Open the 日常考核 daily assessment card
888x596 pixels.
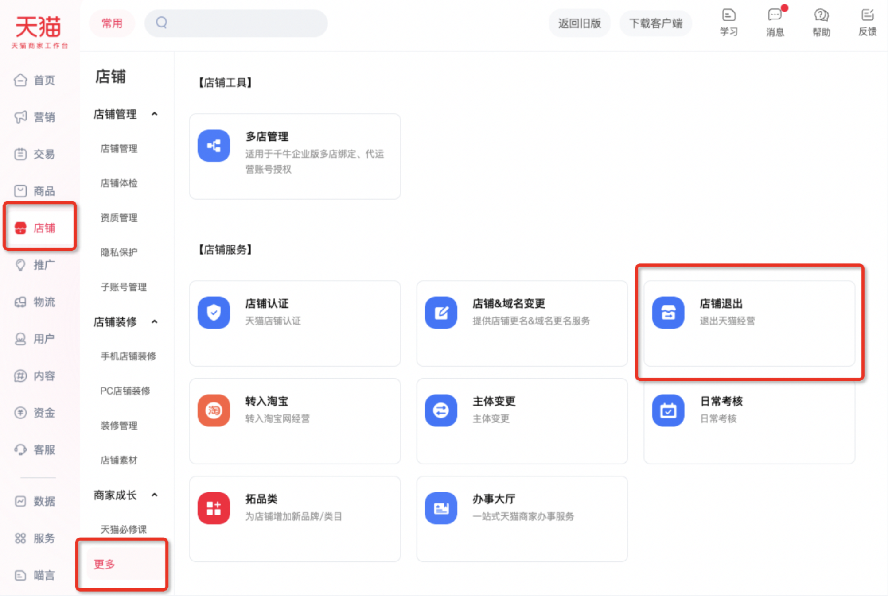coord(749,421)
